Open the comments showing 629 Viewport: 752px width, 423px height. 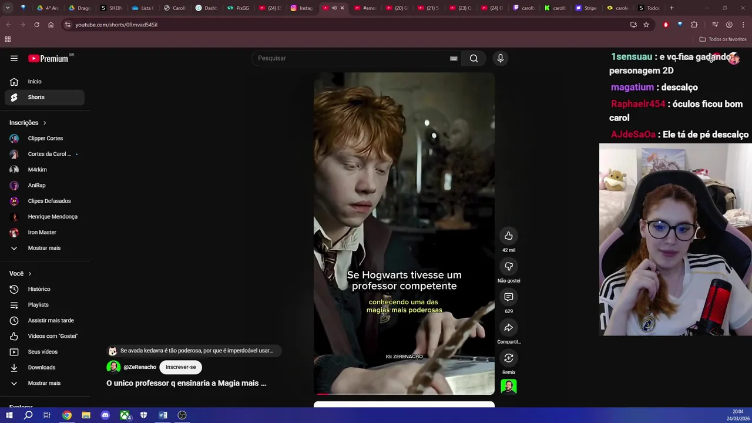coord(509,297)
